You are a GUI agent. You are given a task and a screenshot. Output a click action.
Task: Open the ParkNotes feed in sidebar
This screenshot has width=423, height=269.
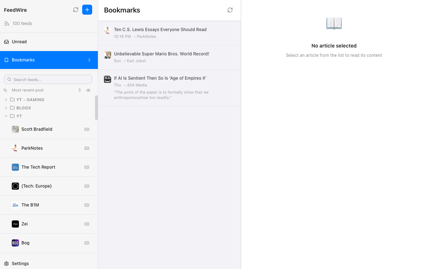pos(48,148)
